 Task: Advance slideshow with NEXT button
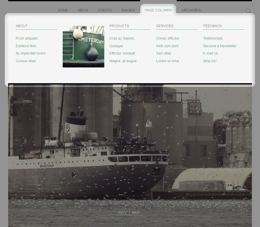(136, 212)
